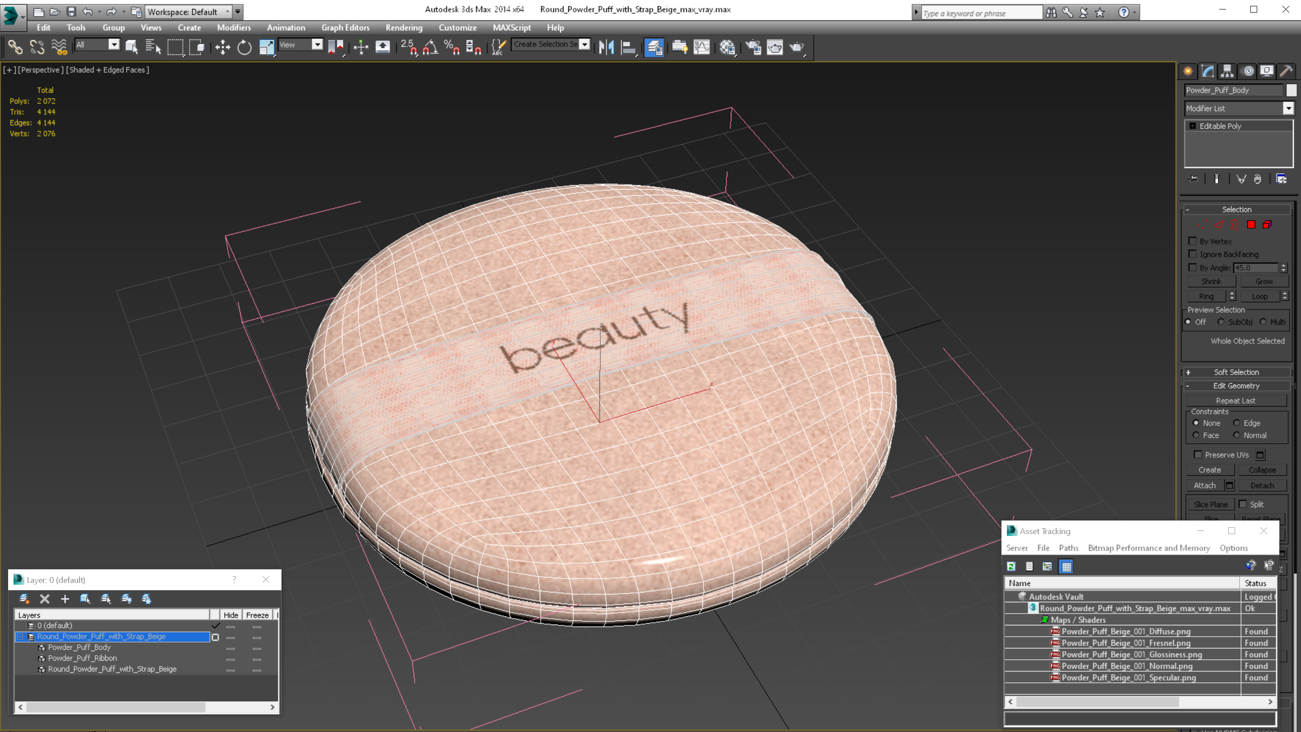Click the Detach button
The image size is (1301, 732).
pos(1262,485)
